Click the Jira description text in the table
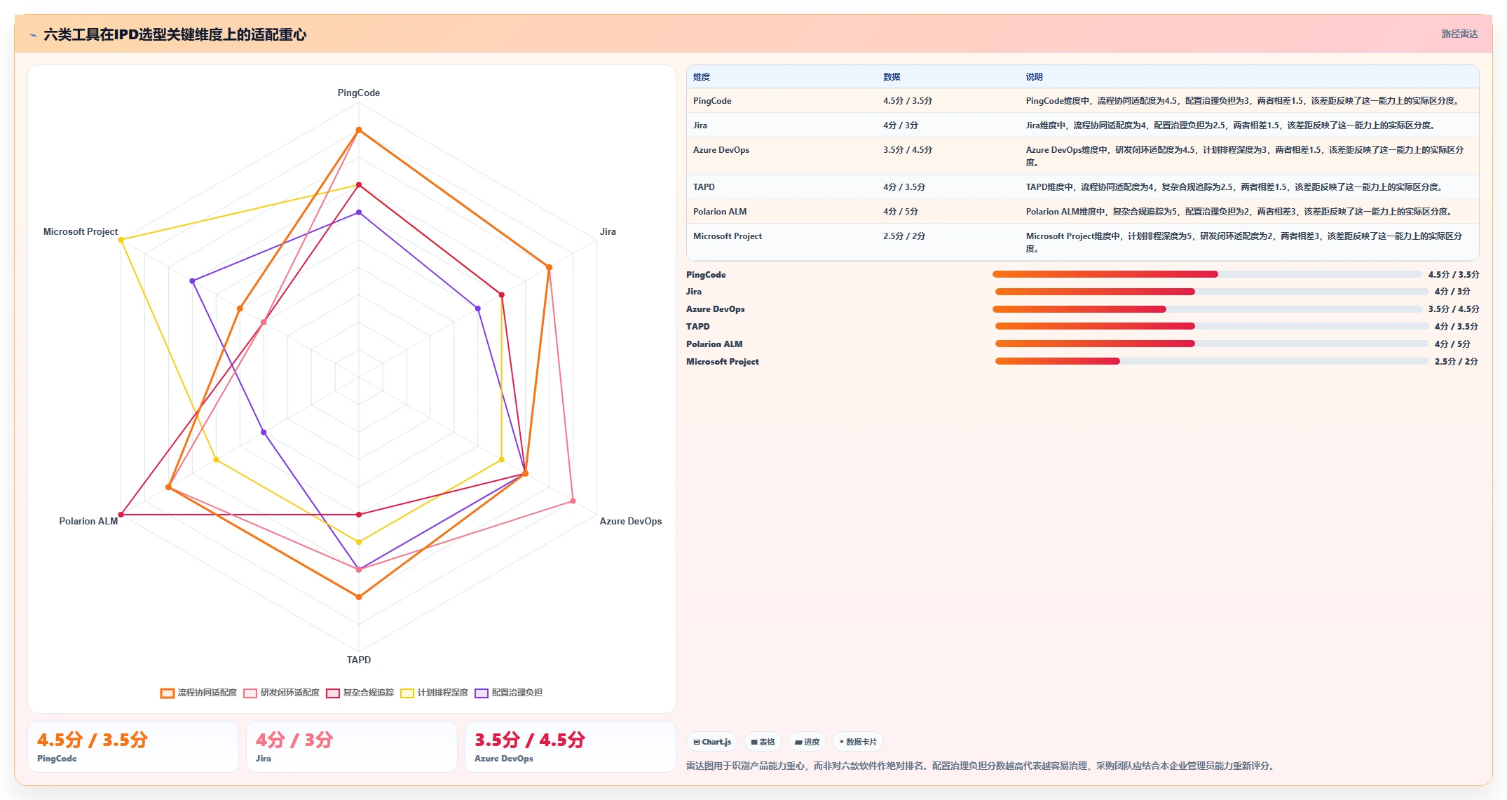Image resolution: width=1507 pixels, height=800 pixels. pyautogui.click(x=1232, y=126)
